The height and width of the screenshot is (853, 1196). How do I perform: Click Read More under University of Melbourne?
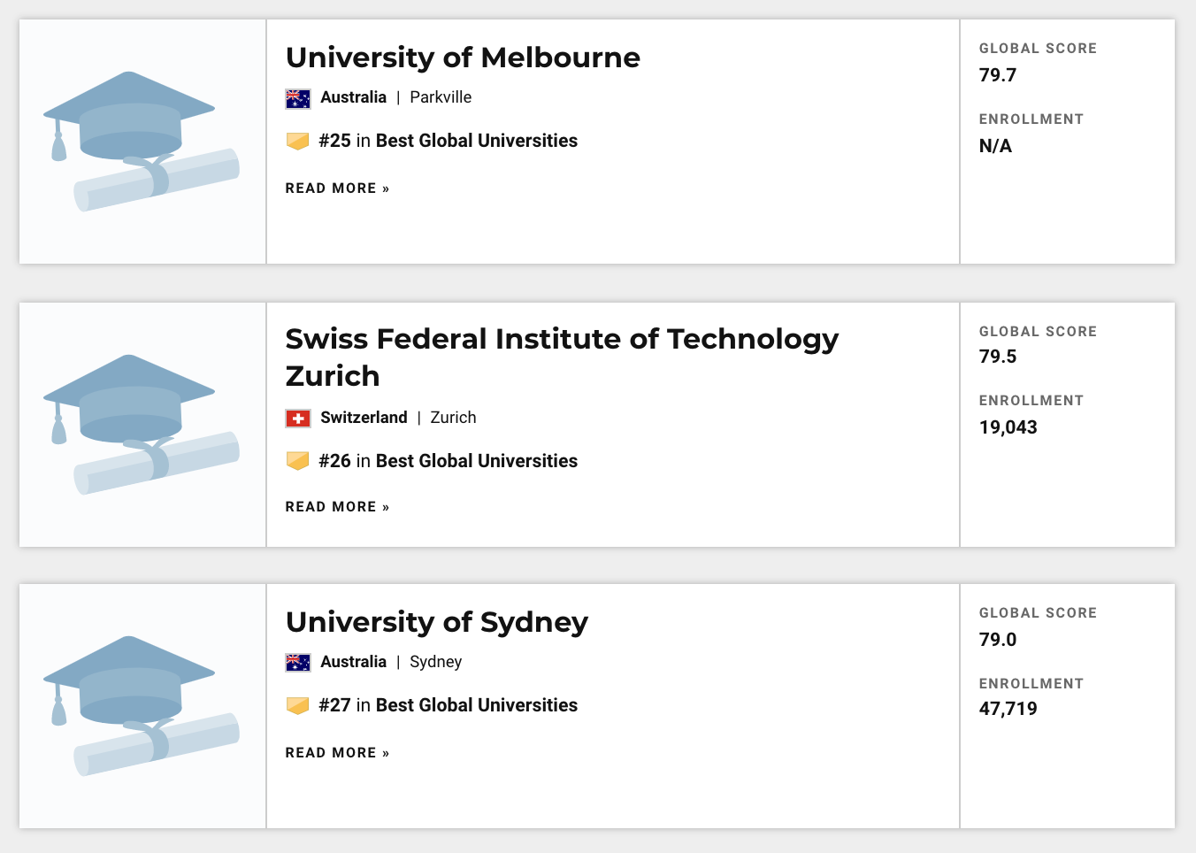337,188
